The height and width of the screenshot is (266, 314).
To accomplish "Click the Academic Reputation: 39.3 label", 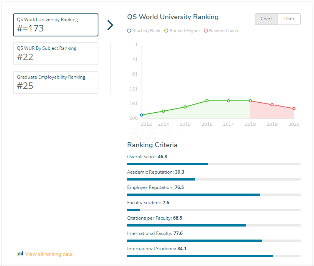I will coord(155,172).
